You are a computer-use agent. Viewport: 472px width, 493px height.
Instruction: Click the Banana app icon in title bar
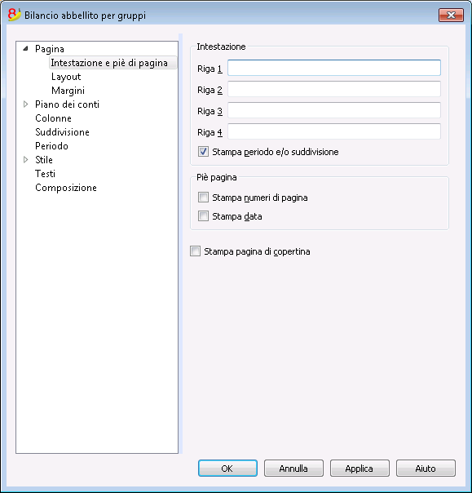[14, 15]
